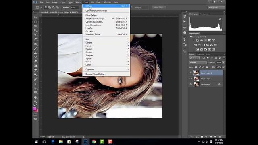Click the foreground color swatch
The width and height of the screenshot is (258, 145).
pyautogui.click(x=35, y=109)
